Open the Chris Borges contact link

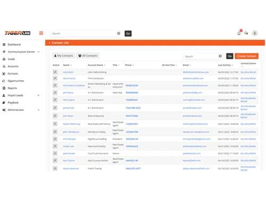[x=69, y=139]
